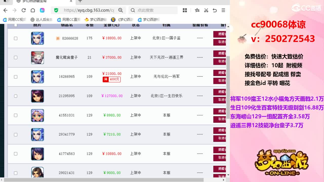Open character avatar for item 41774563
The width and height of the screenshot is (324, 182).
tap(37, 154)
